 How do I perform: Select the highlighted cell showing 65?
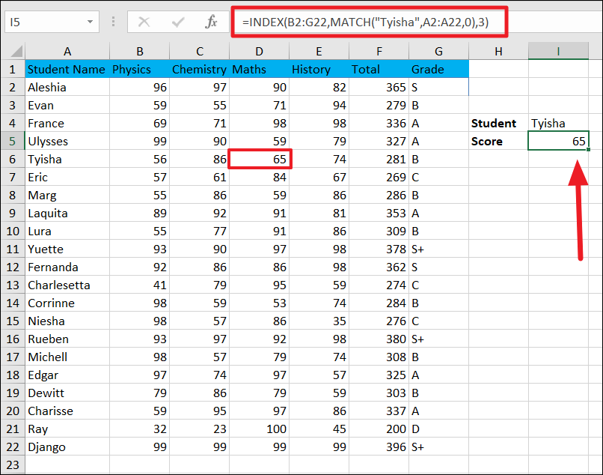coord(259,159)
